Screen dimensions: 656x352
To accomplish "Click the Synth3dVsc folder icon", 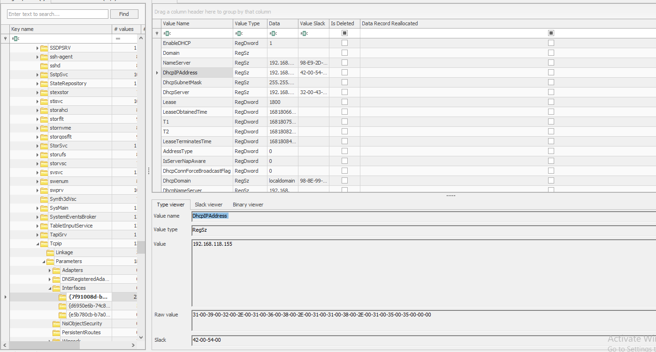I will click(x=44, y=199).
